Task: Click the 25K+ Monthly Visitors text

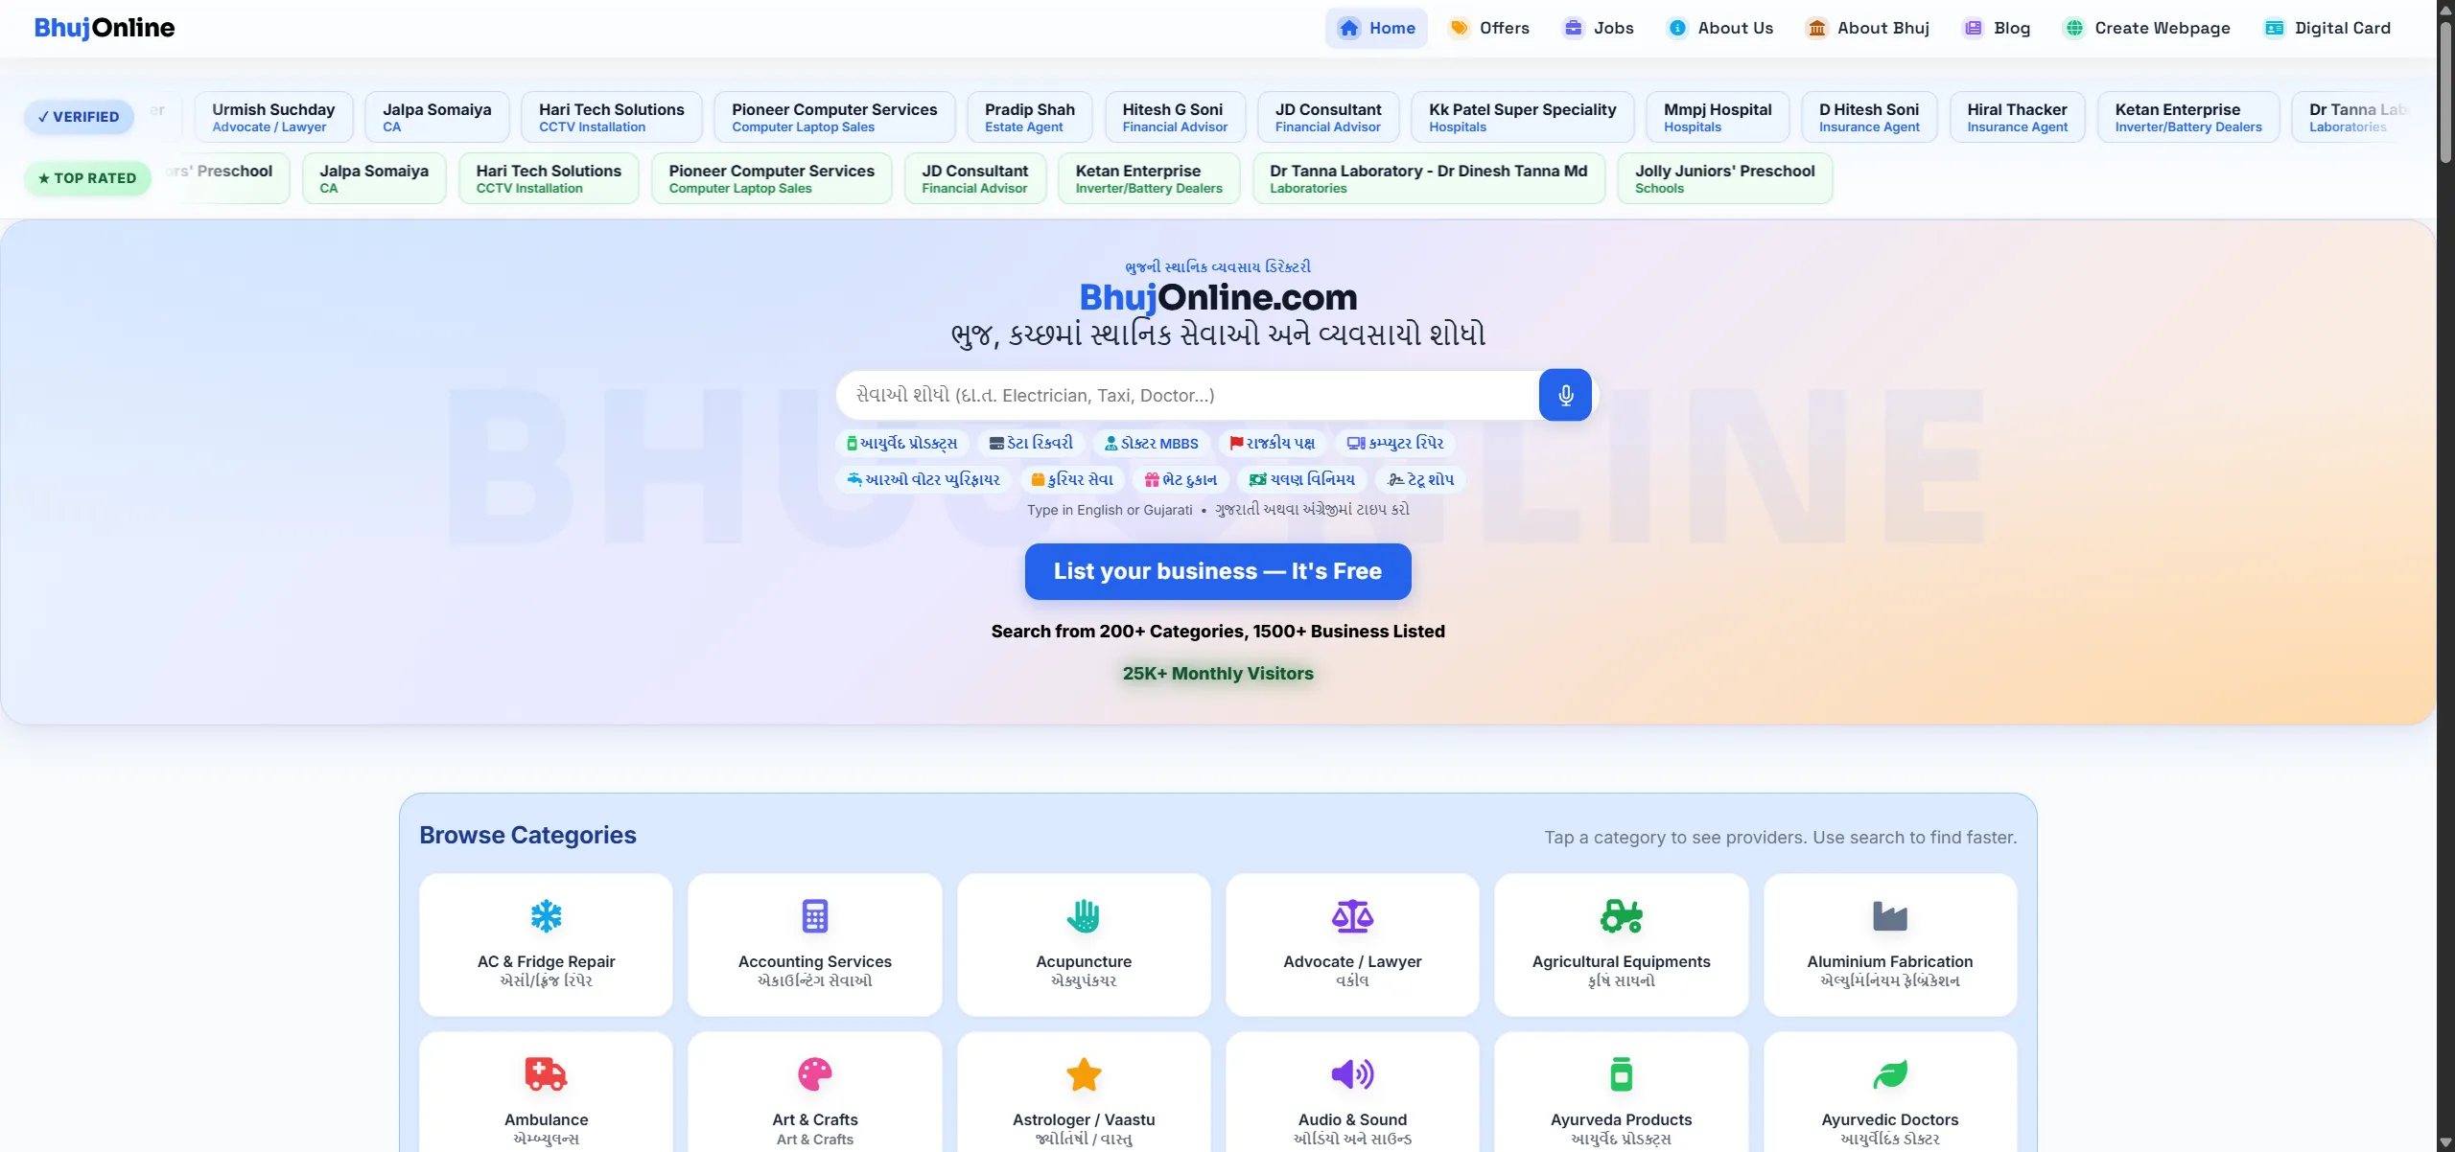Action: (1218, 674)
